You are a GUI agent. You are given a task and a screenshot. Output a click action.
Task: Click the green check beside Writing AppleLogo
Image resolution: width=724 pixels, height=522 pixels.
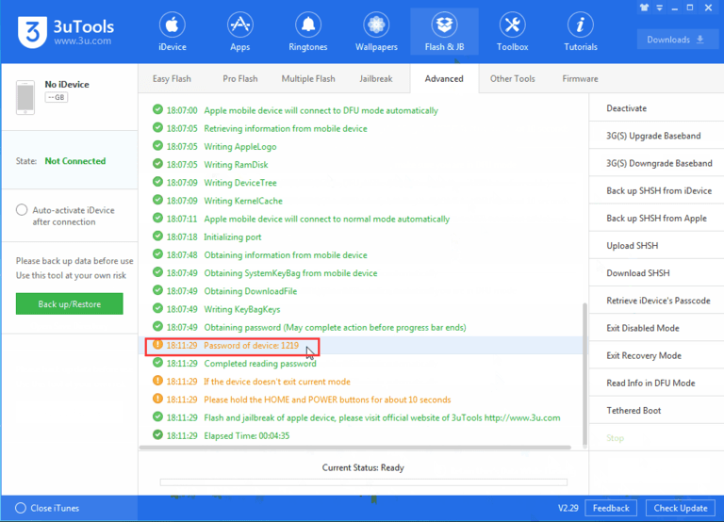click(157, 146)
